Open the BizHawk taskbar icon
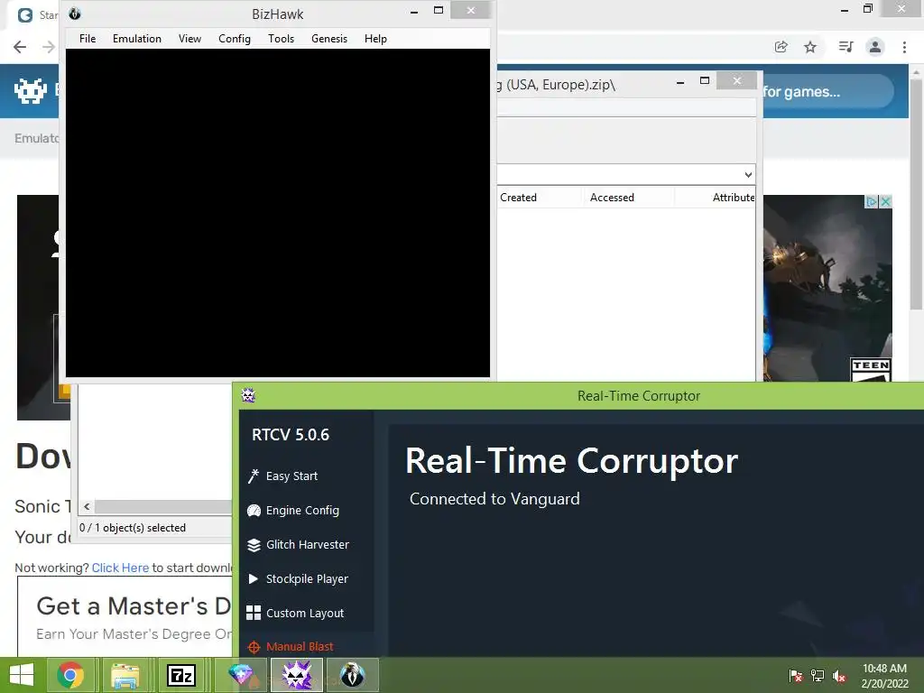 352,675
